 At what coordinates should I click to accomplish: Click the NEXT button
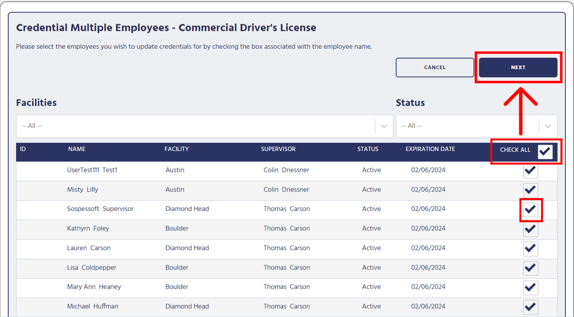(518, 67)
